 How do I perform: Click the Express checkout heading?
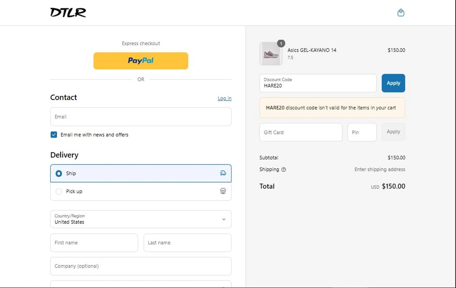pos(141,43)
